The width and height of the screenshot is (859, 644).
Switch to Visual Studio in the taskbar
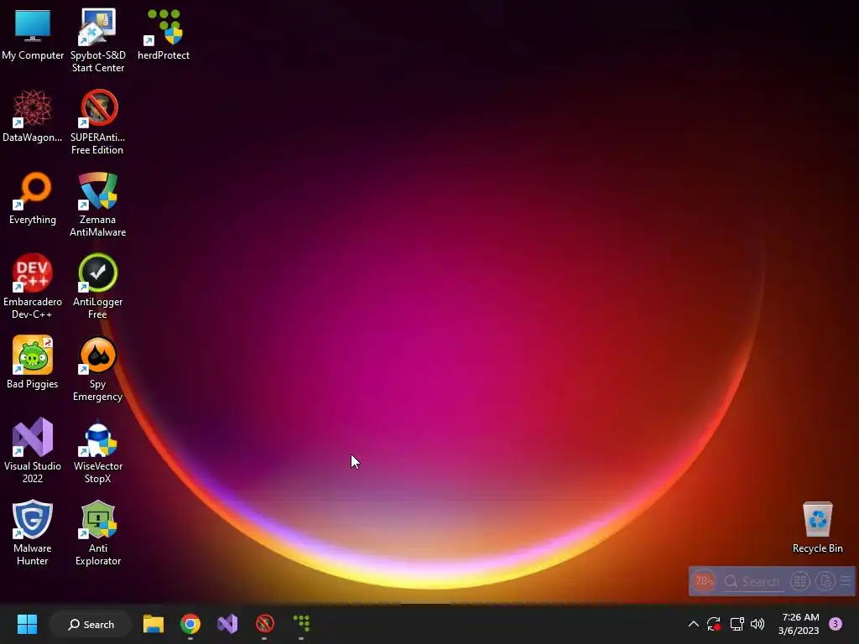(227, 624)
